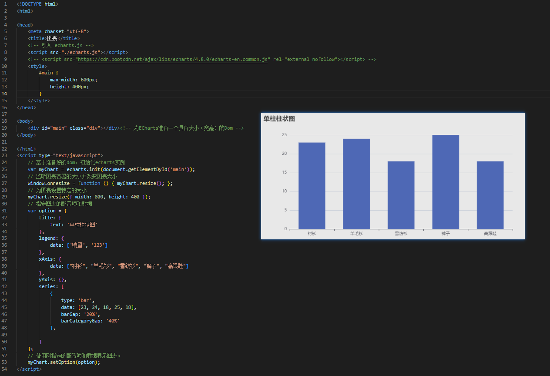
Task: Click gutter line number 54
Action: coord(4,369)
